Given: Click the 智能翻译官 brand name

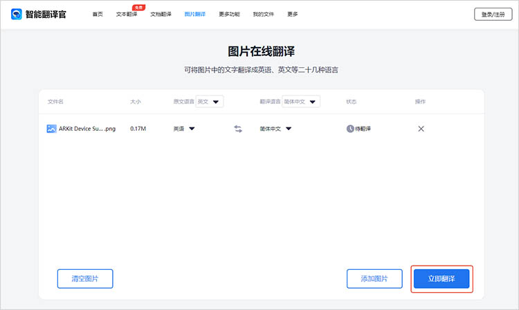Looking at the screenshot, I should (x=46, y=15).
